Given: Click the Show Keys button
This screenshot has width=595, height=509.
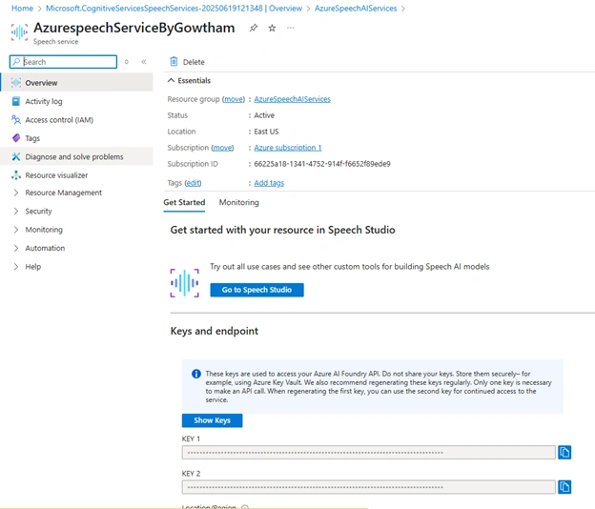Looking at the screenshot, I should pos(212,420).
